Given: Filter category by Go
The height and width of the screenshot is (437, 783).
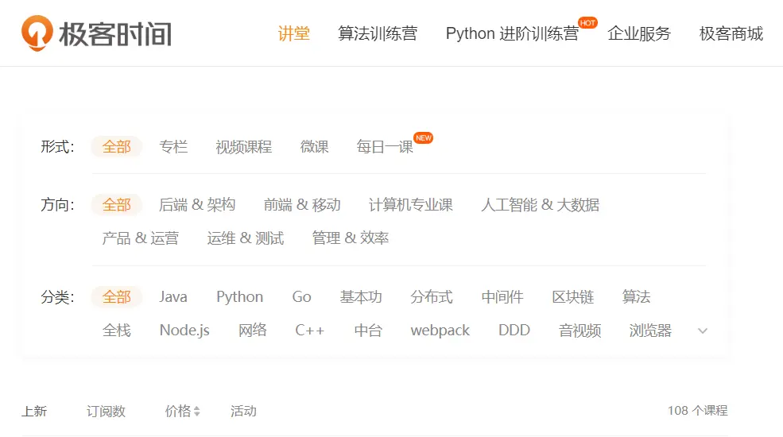Looking at the screenshot, I should click(x=301, y=297).
